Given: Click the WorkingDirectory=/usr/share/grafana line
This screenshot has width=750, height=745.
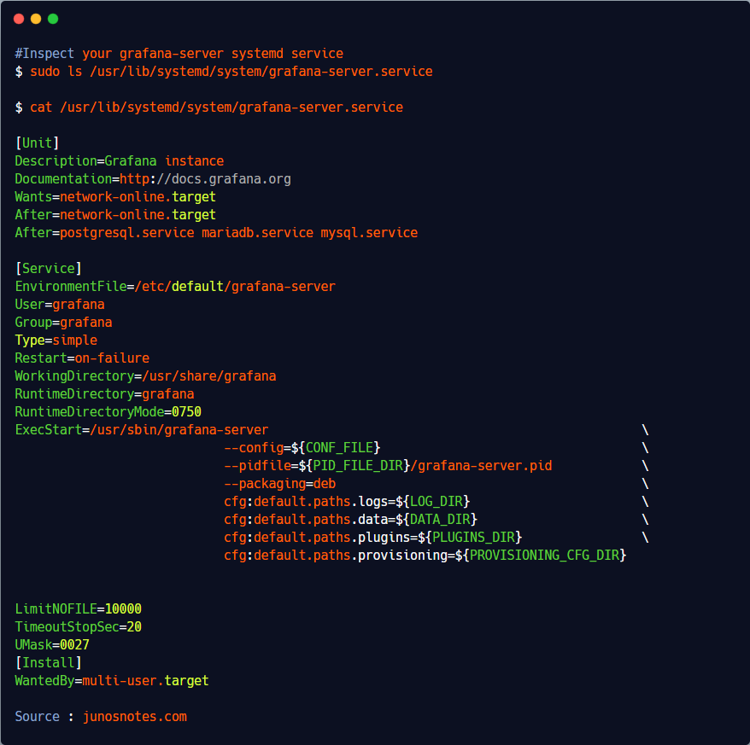Looking at the screenshot, I should (145, 376).
